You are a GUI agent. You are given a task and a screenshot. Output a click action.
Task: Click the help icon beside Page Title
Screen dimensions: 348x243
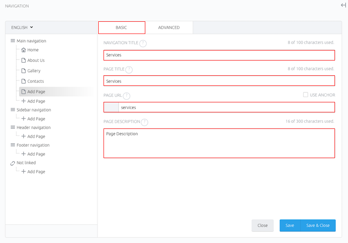coord(129,70)
